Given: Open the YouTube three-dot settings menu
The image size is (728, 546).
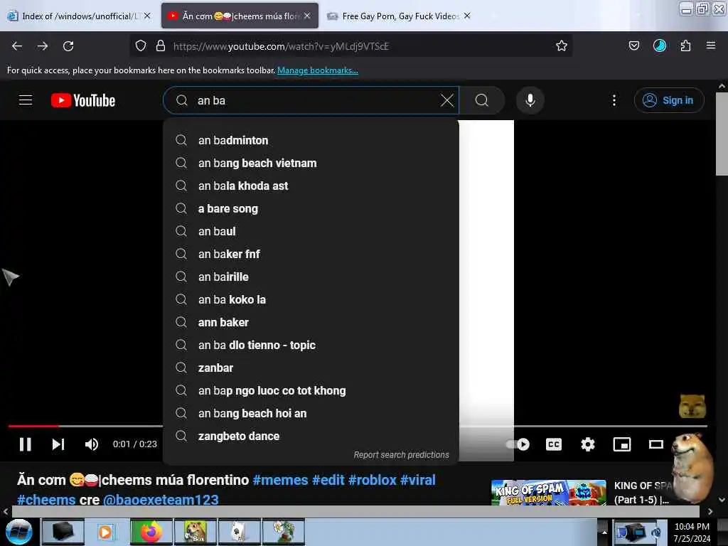Looking at the screenshot, I should click(x=614, y=100).
